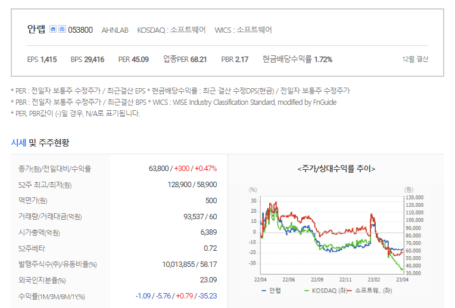Click the AHNLAB English name
Viewport: 455px width, 308px height.
[x=115, y=30]
